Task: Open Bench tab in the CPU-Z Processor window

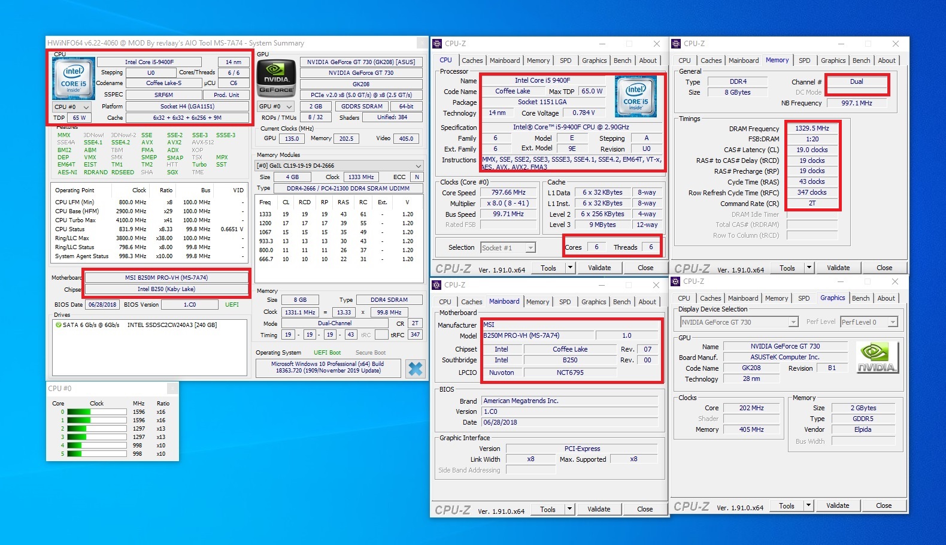Action: (x=623, y=60)
